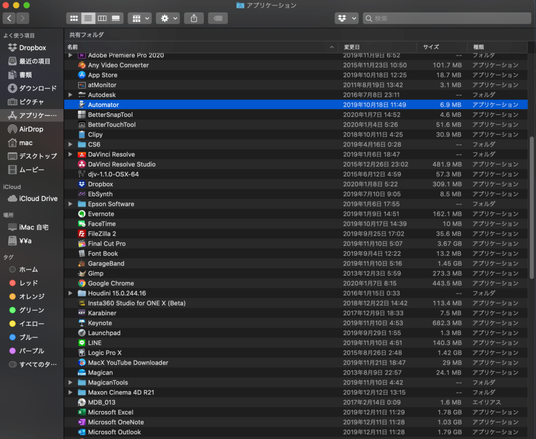Select the Microsoft OneNote app icon
Image resolution: width=536 pixels, height=439 pixels.
pos(82,422)
